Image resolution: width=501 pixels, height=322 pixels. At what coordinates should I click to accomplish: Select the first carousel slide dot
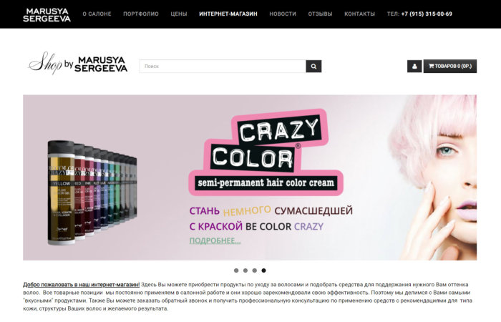pos(236,270)
